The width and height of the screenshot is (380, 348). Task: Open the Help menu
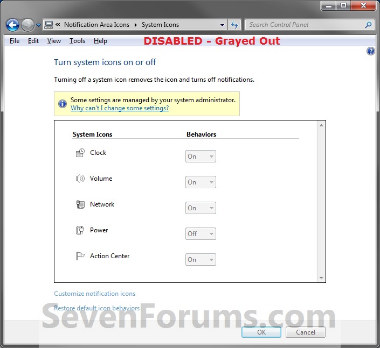click(100, 41)
